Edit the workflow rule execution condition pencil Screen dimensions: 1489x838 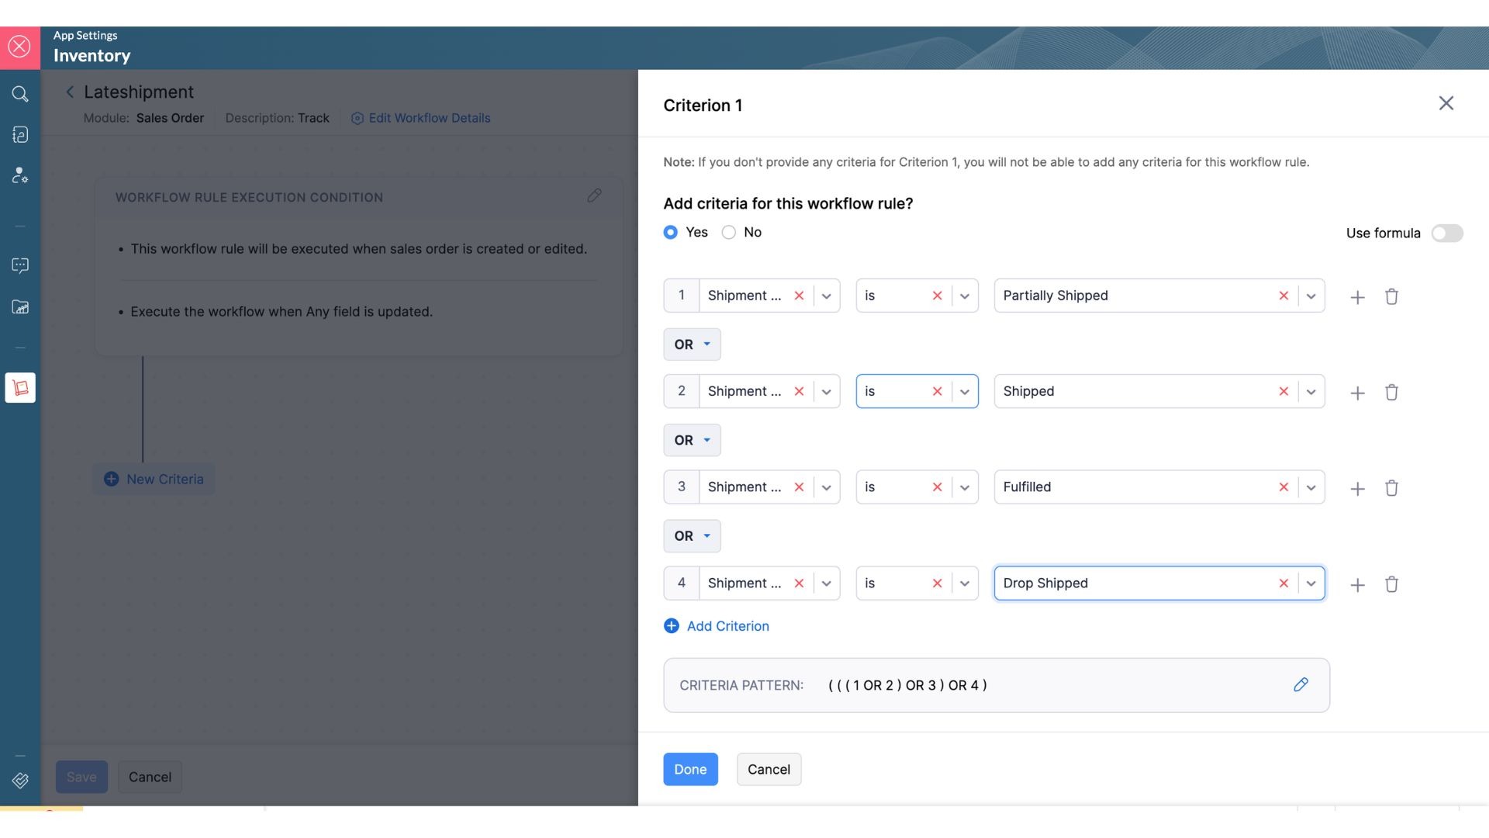[594, 196]
